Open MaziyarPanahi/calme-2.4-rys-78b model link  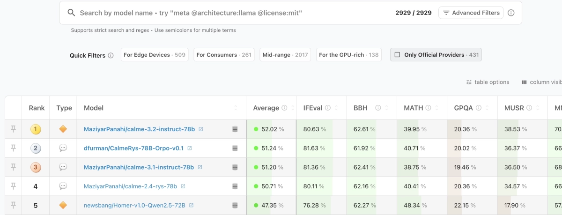click(x=130, y=186)
